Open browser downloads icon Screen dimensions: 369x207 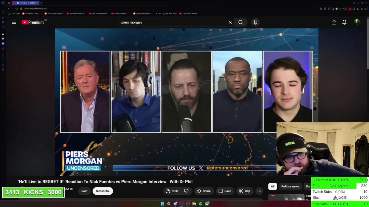point(362,9)
